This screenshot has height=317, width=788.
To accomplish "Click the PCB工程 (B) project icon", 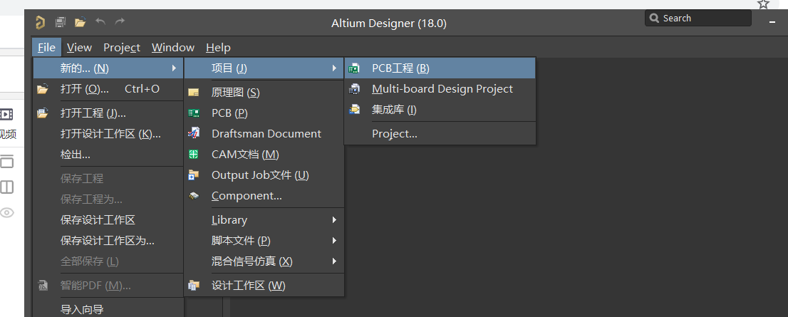I will [x=354, y=68].
